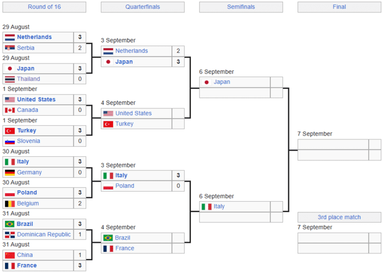The image size is (383, 272).
Task: Click Turkey's flag in the Quarterfinals column
Action: pyautogui.click(x=108, y=124)
